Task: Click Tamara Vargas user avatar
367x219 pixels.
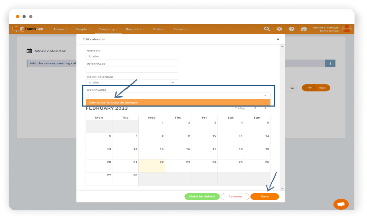Action: click(347, 29)
